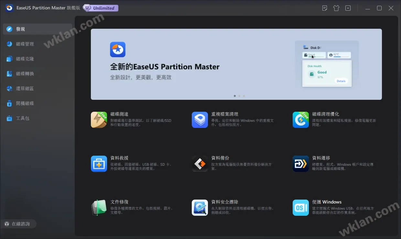Click the 工具包 toolbox icon
This screenshot has height=239, width=401.
pyautogui.click(x=9, y=118)
